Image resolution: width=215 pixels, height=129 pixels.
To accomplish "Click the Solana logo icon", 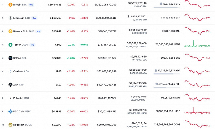I will [x=10, y=58].
